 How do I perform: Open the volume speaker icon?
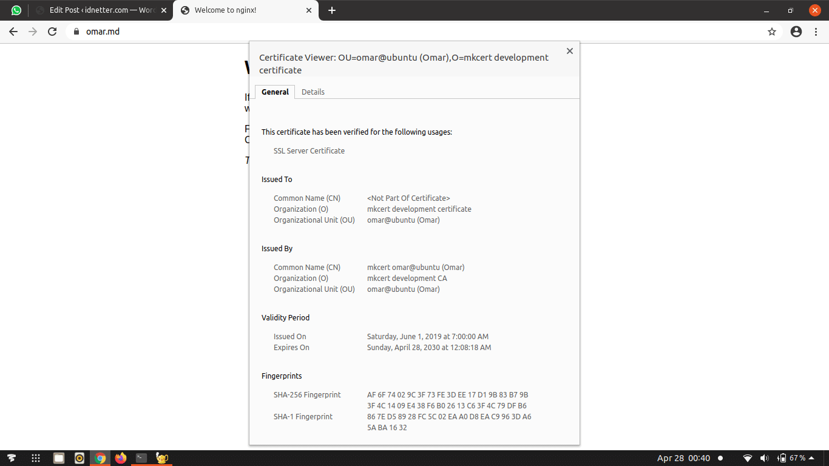pyautogui.click(x=765, y=458)
